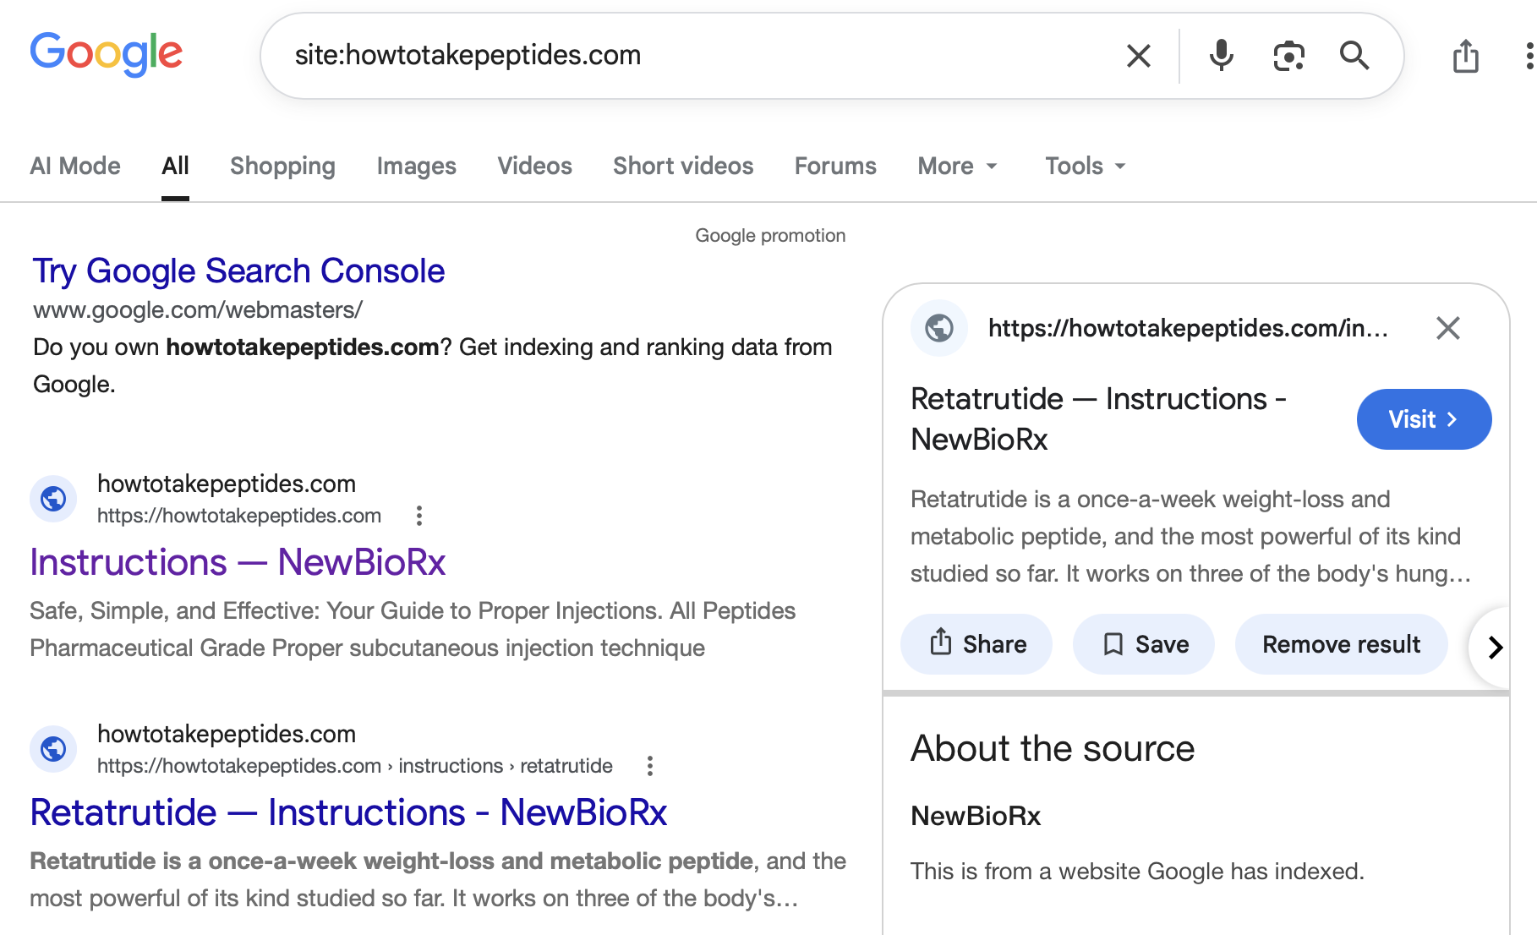Click the side panel URL text
Viewport: 1537px width, 935px height.
[x=1188, y=328]
